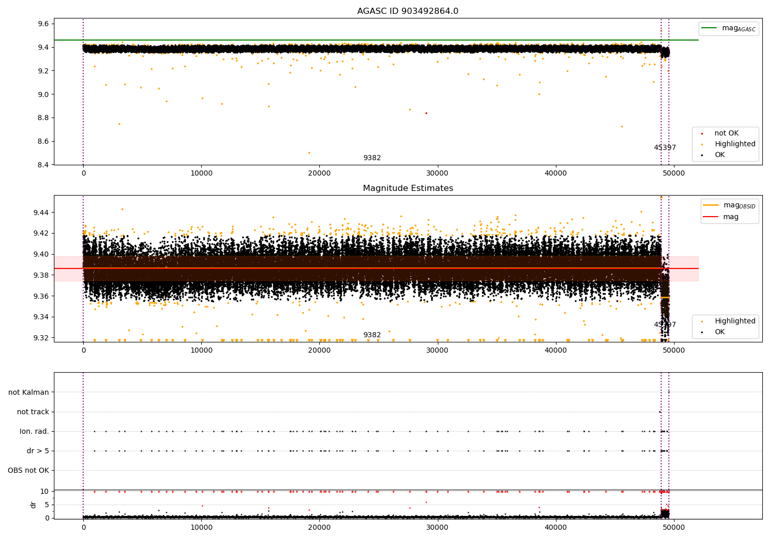The image size is (770, 539).
Task: Select the green mag AGASC legend entry
Action: tap(728, 28)
